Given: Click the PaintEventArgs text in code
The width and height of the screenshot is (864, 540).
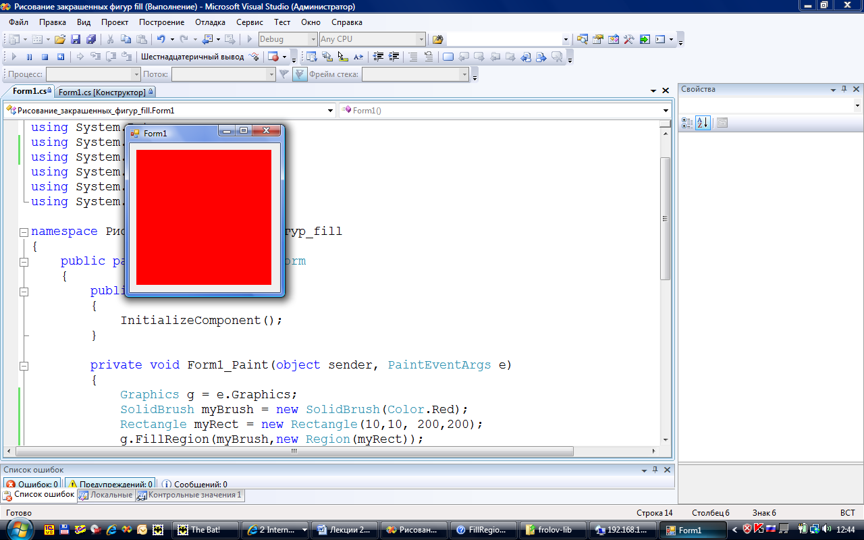Looking at the screenshot, I should pos(439,365).
